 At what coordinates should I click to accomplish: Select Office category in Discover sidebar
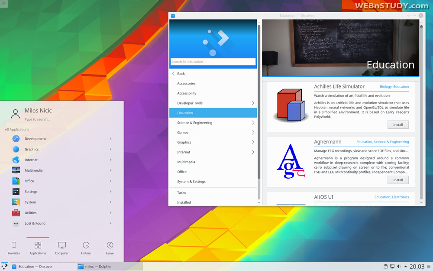[x=213, y=172]
